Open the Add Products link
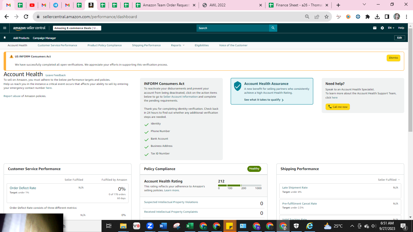 (x=21, y=38)
